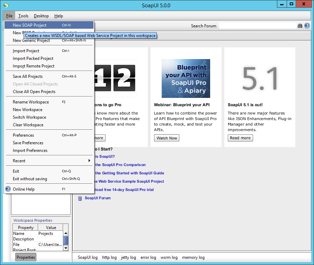Select Exit without saving

pos(49,179)
